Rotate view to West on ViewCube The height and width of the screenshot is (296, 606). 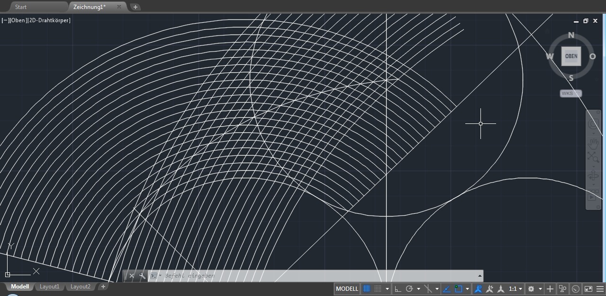(x=550, y=56)
